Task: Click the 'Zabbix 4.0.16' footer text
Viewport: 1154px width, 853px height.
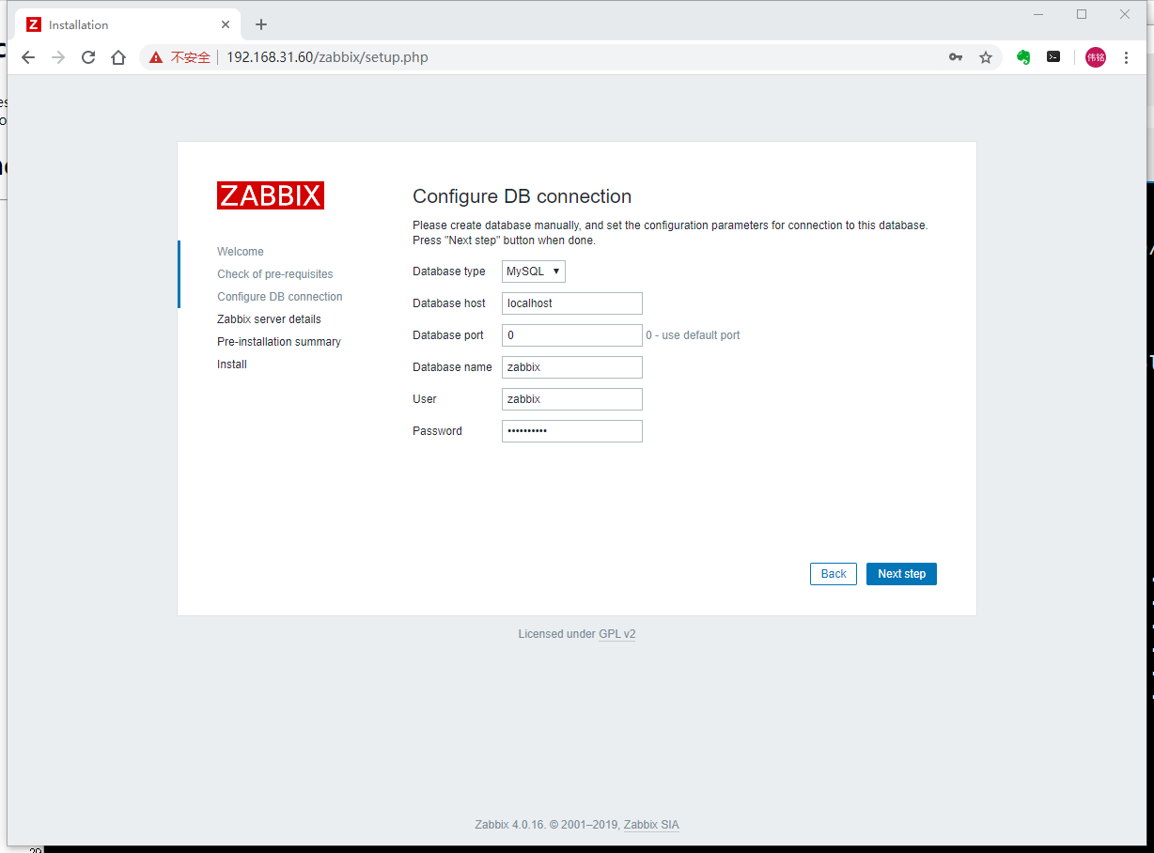Action: click(x=510, y=825)
